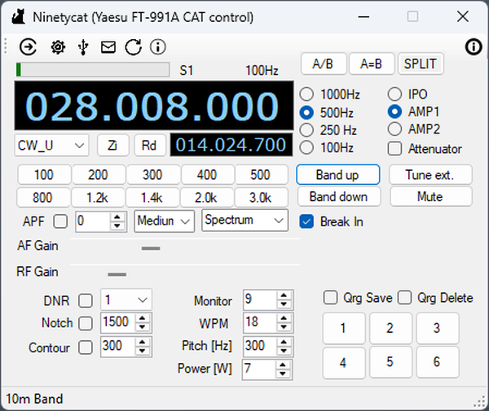
Task: Enable the DNR checkbox
Action: pos(86,301)
